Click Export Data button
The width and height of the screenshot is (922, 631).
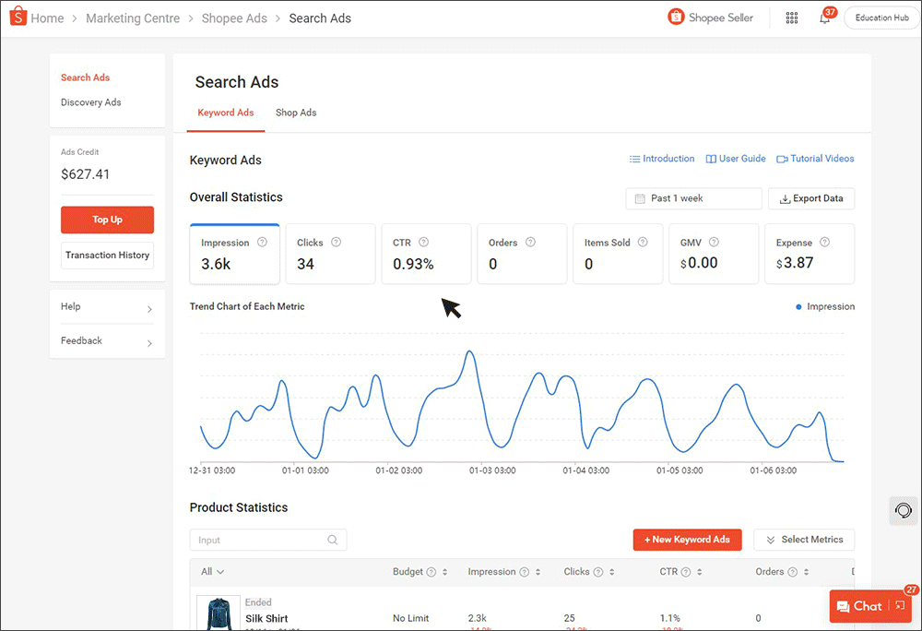[x=811, y=198]
